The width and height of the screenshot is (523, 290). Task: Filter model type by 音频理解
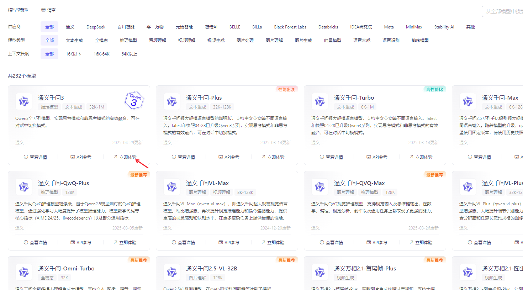pos(158,40)
